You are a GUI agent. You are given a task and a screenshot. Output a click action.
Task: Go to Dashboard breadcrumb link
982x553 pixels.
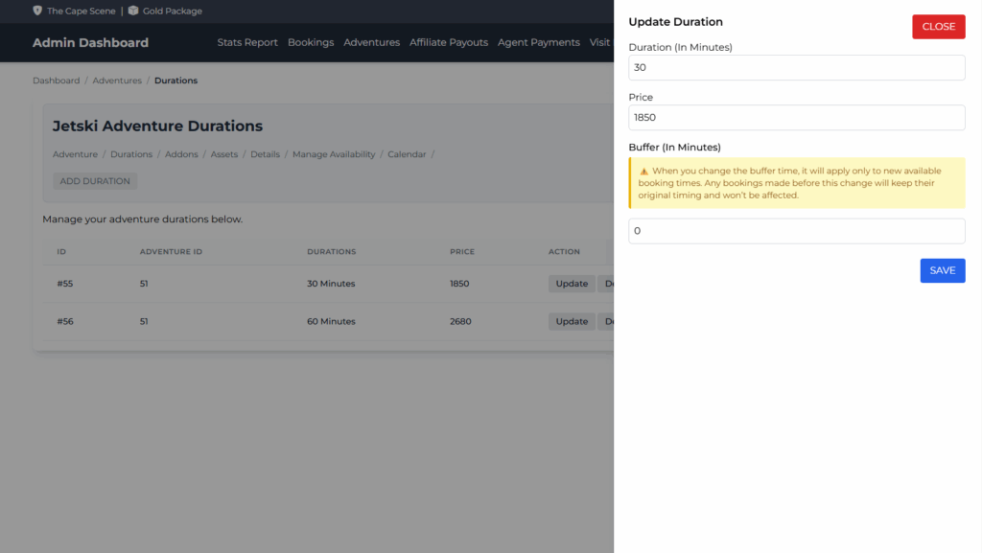57,81
